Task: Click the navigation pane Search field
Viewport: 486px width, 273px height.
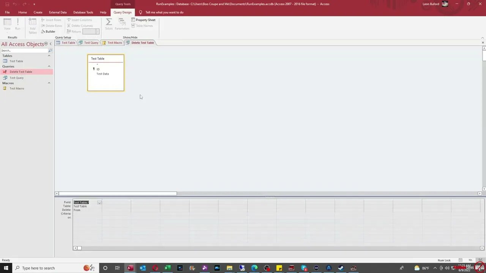Action: click(24, 50)
